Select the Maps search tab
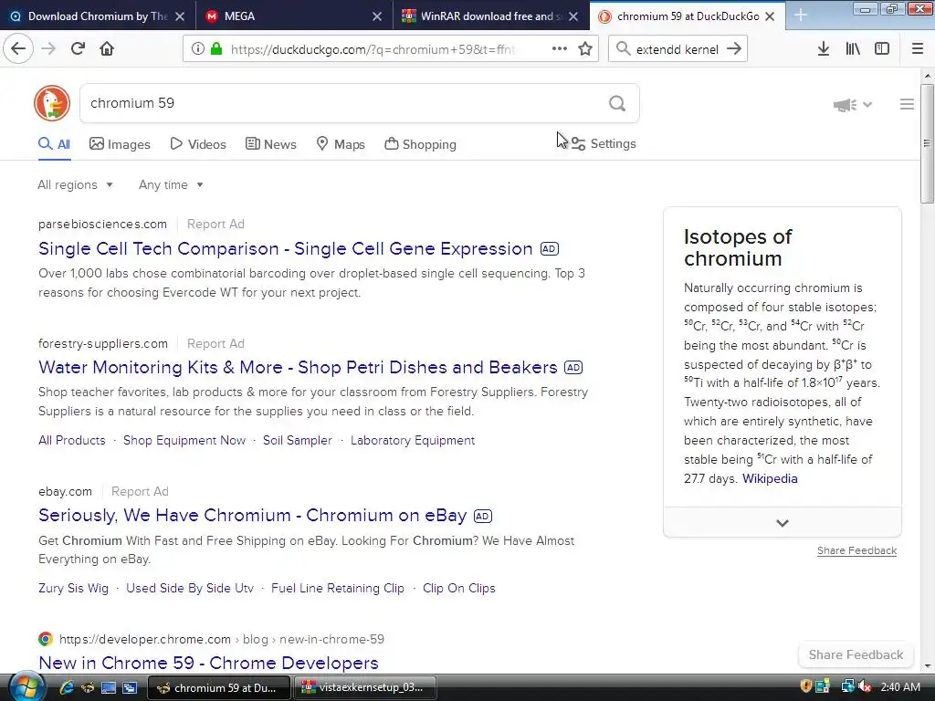Image resolution: width=935 pixels, height=701 pixels. (x=341, y=144)
